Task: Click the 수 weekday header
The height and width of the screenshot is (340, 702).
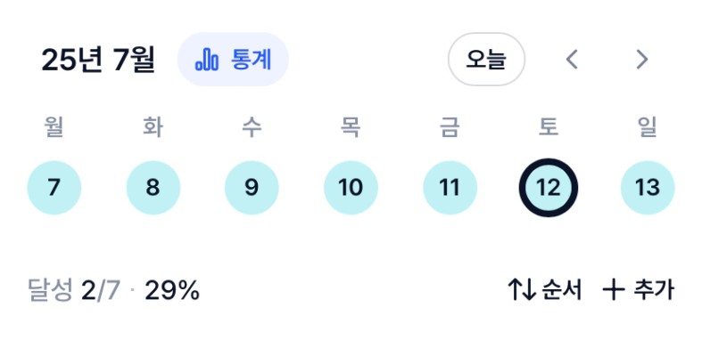Action: (x=252, y=127)
